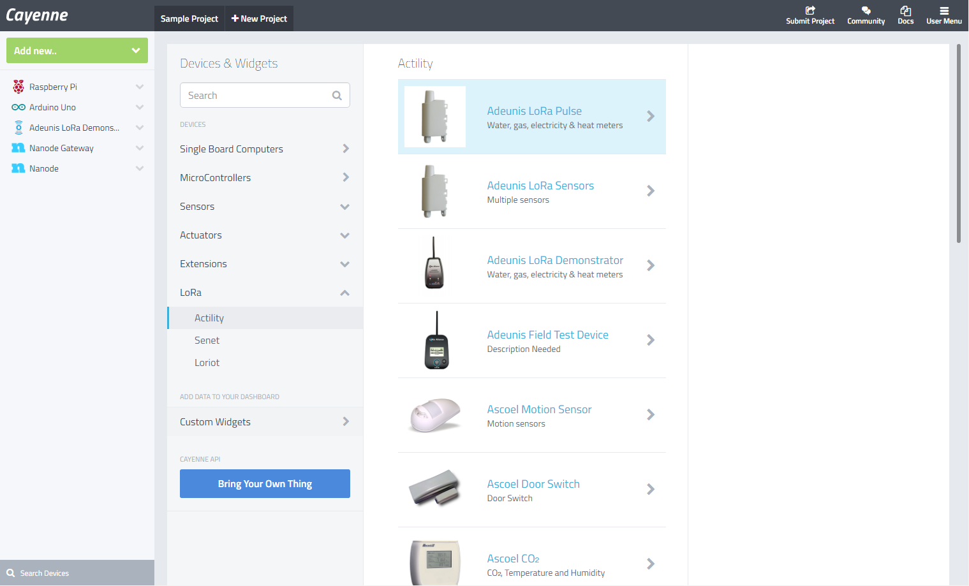Open Adeunis LoRa Pulse link

tap(534, 111)
